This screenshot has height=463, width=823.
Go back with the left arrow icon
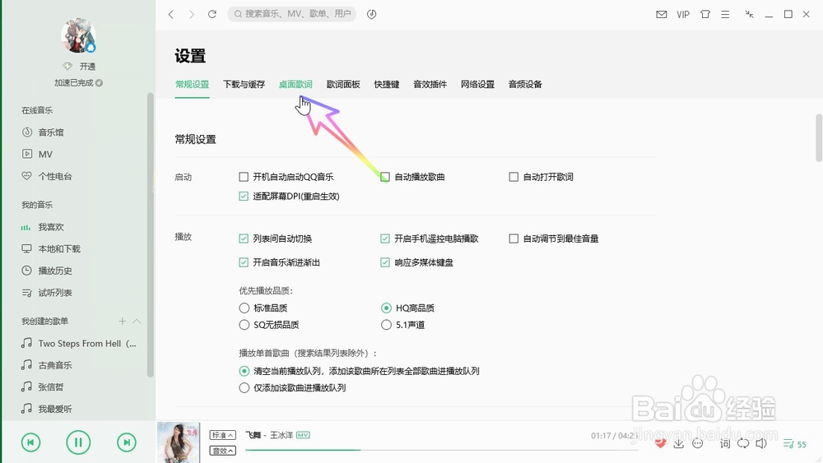pyautogui.click(x=171, y=14)
